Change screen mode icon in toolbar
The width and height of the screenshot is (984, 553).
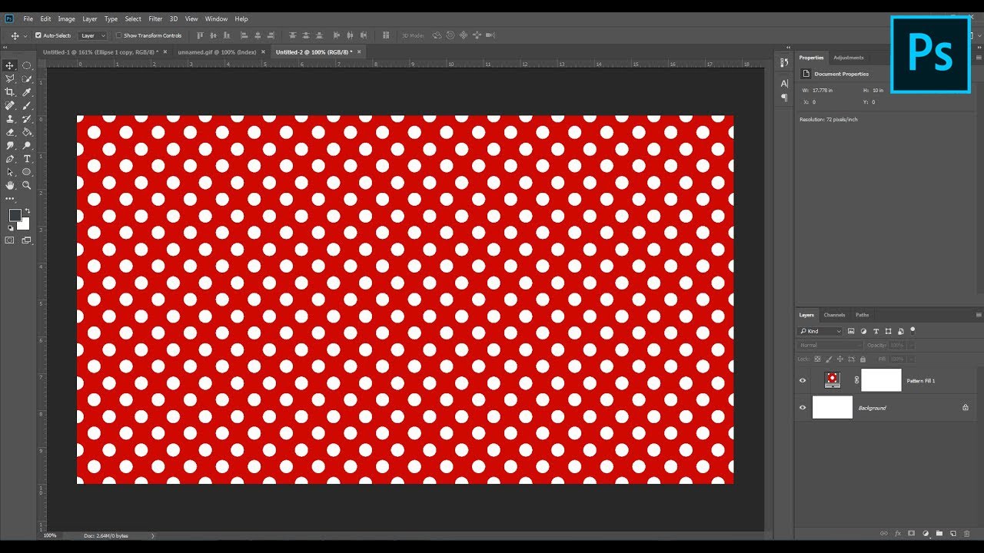click(x=27, y=240)
